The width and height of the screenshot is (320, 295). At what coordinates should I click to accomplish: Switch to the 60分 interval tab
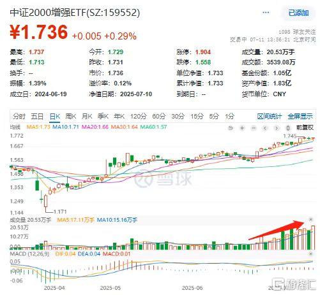159,117
